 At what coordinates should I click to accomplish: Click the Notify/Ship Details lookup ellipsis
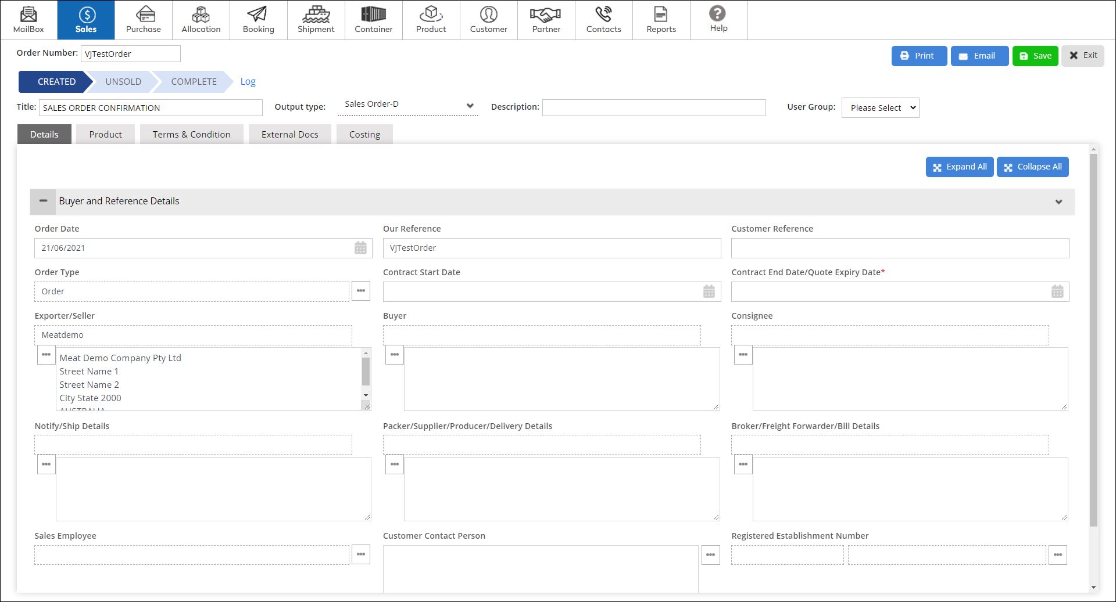[46, 464]
